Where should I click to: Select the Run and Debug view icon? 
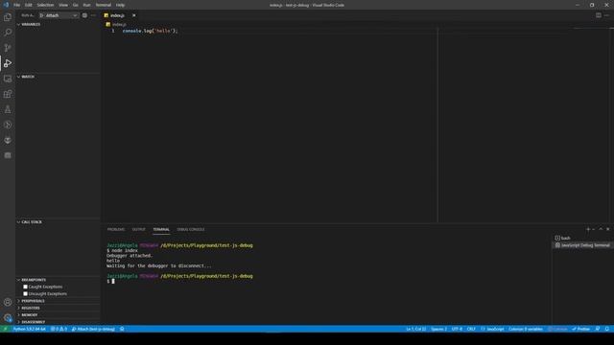[8, 63]
